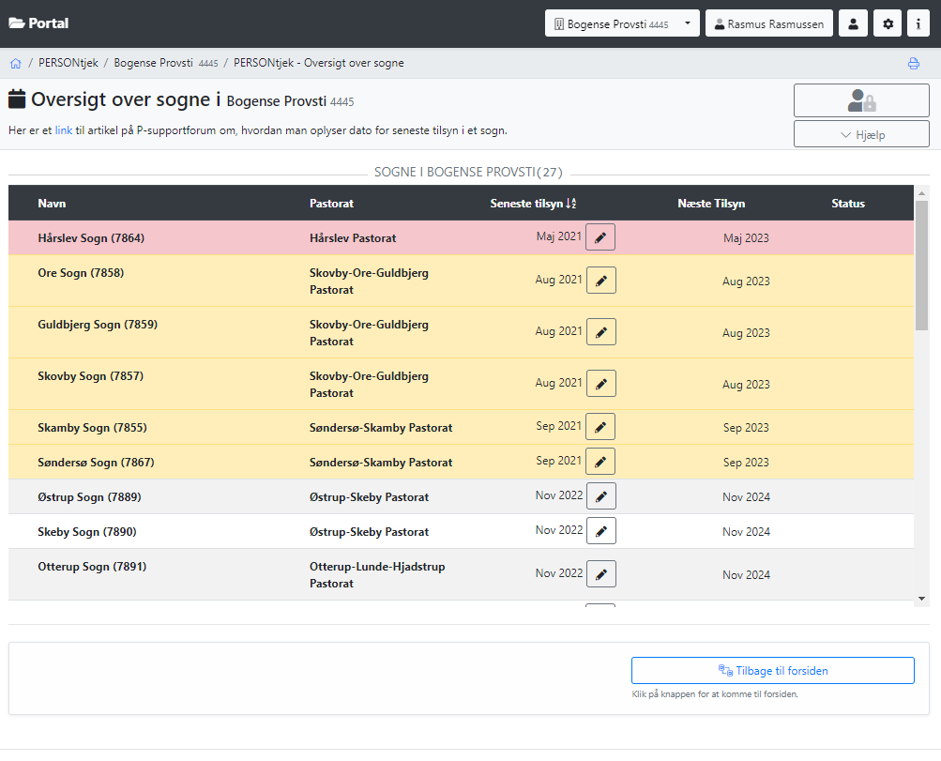Click SOGNE I BOGENSE PROVSTI (27) title
This screenshot has height=761, width=941.
pos(469,173)
